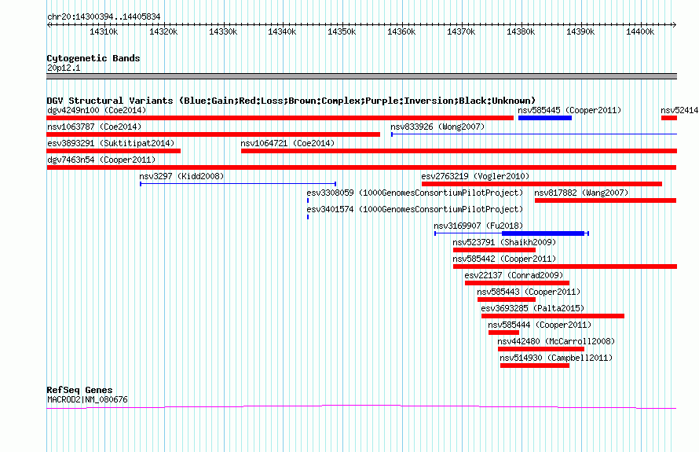Screen dimensions: 699x452
Task: Click the 14350k ruler tick label
Action: [x=342, y=31]
